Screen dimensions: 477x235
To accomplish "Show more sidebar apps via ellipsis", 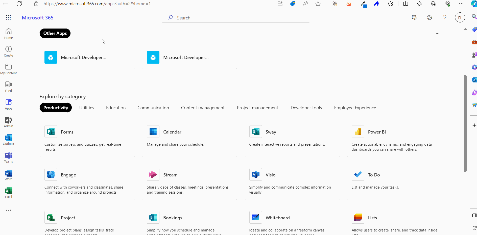I will tap(9, 210).
